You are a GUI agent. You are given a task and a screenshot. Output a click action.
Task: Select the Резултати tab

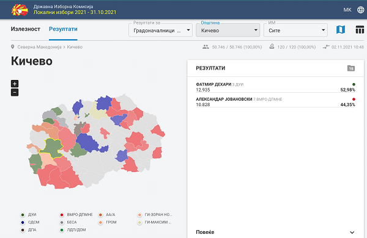point(63,29)
